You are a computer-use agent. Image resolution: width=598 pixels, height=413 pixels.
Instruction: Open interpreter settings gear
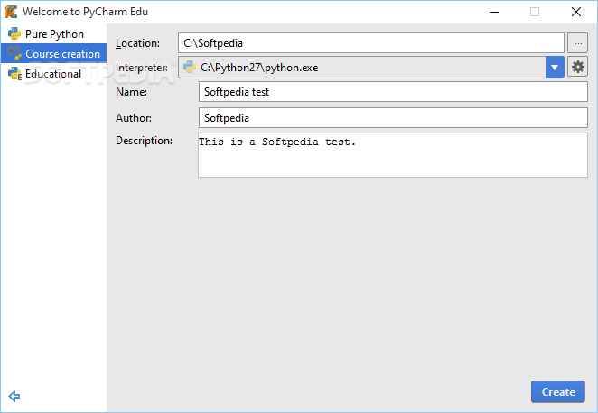577,67
